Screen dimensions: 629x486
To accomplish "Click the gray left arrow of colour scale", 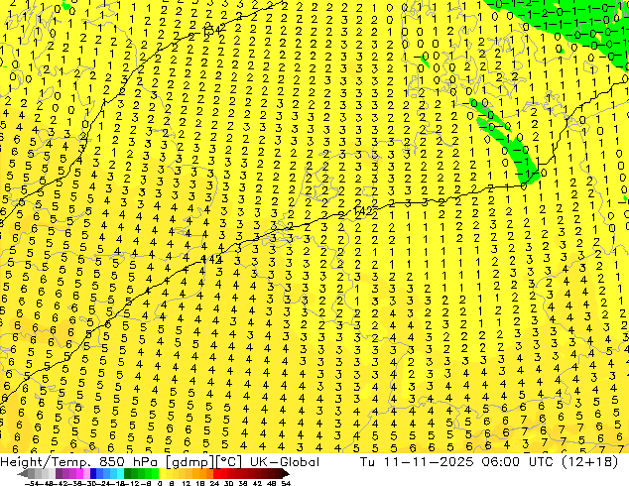I will point(23,473).
